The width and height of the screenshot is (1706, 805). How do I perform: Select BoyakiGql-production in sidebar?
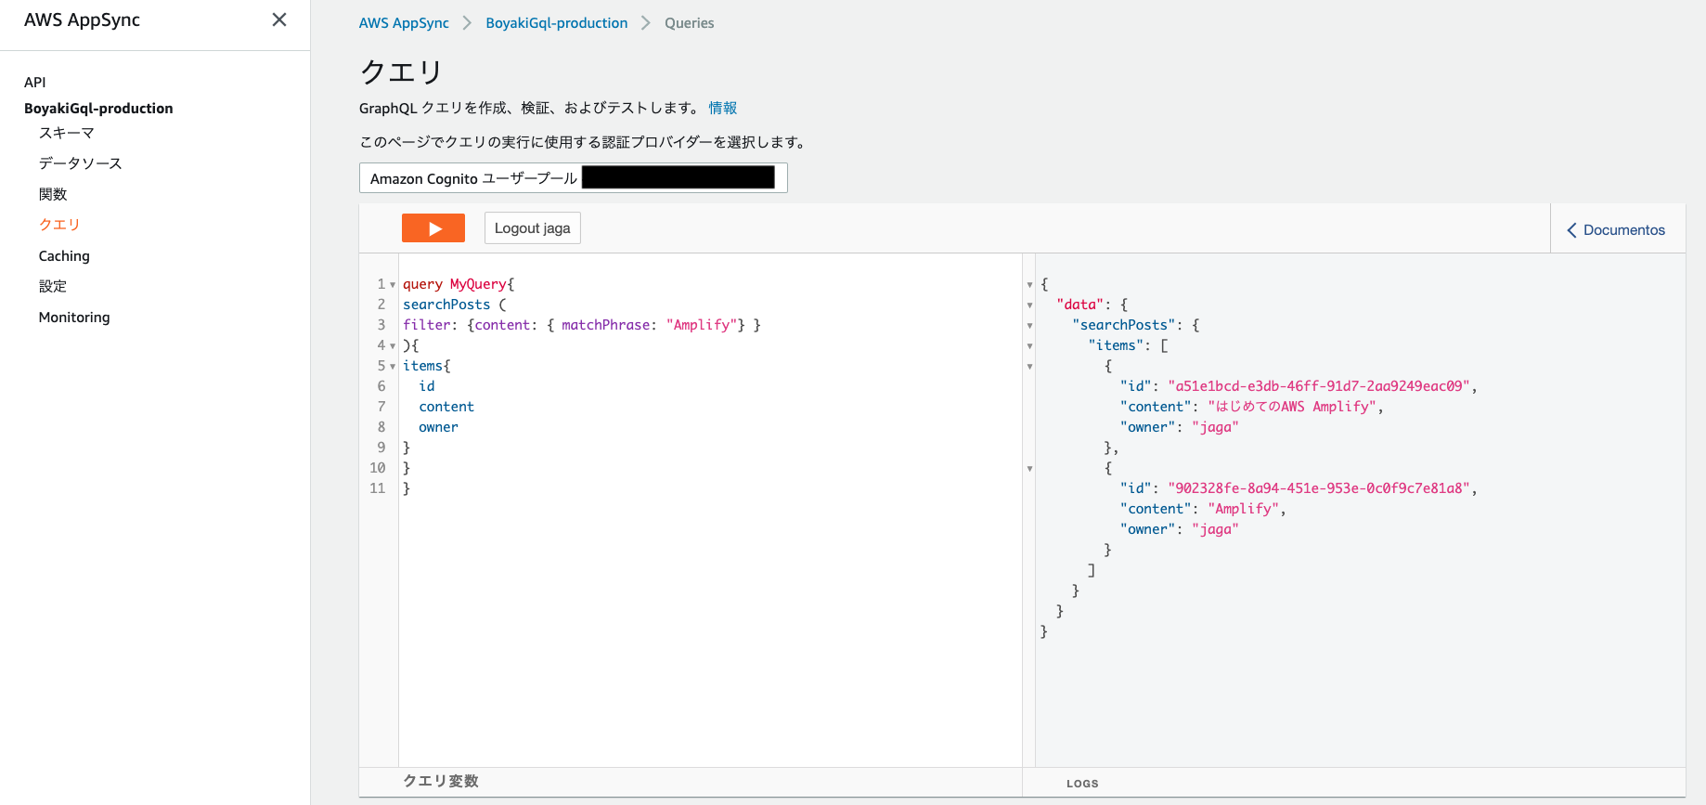(98, 108)
